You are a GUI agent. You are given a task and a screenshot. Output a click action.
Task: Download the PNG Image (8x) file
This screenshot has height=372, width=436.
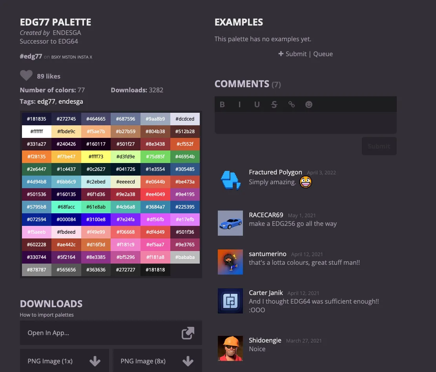point(157,361)
